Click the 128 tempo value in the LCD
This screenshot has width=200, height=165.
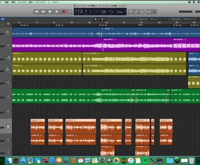(x=103, y=12)
